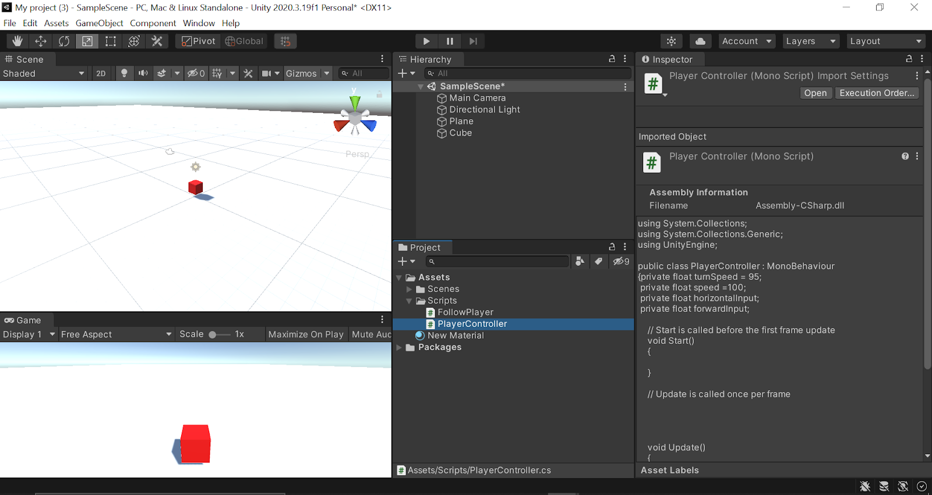Click Scene view search field
The height and width of the screenshot is (495, 932).
coord(365,73)
